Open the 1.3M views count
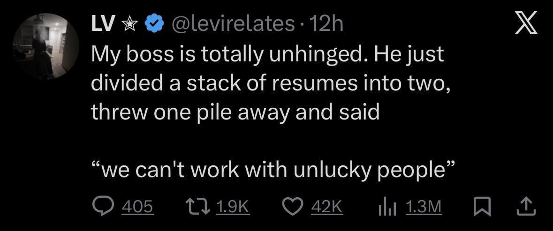 pyautogui.click(x=423, y=207)
